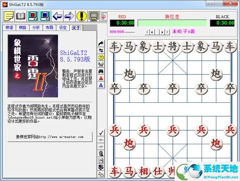Click the pointing hand side icon

(x=101, y=174)
